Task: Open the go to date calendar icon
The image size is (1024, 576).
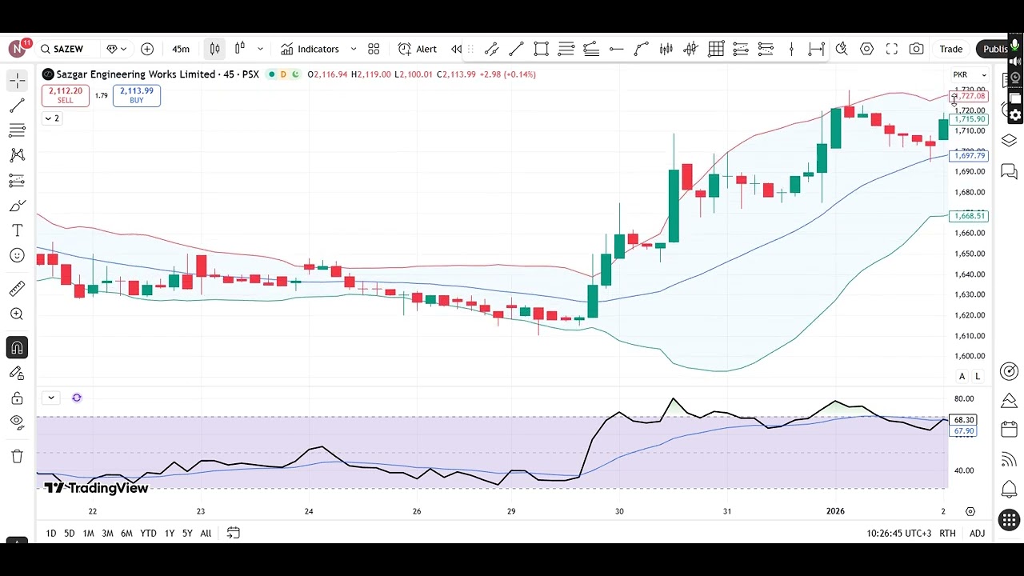Action: pyautogui.click(x=233, y=533)
